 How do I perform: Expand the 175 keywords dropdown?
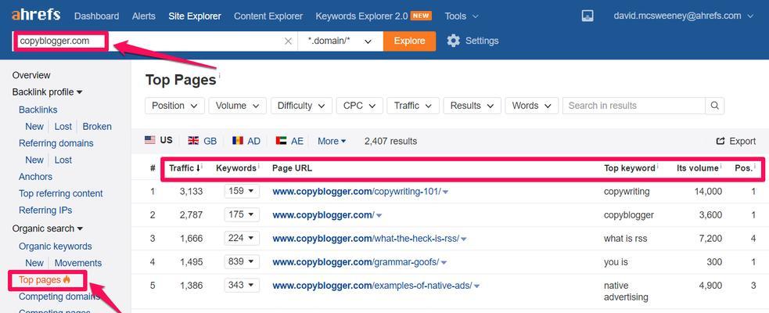[242, 214]
